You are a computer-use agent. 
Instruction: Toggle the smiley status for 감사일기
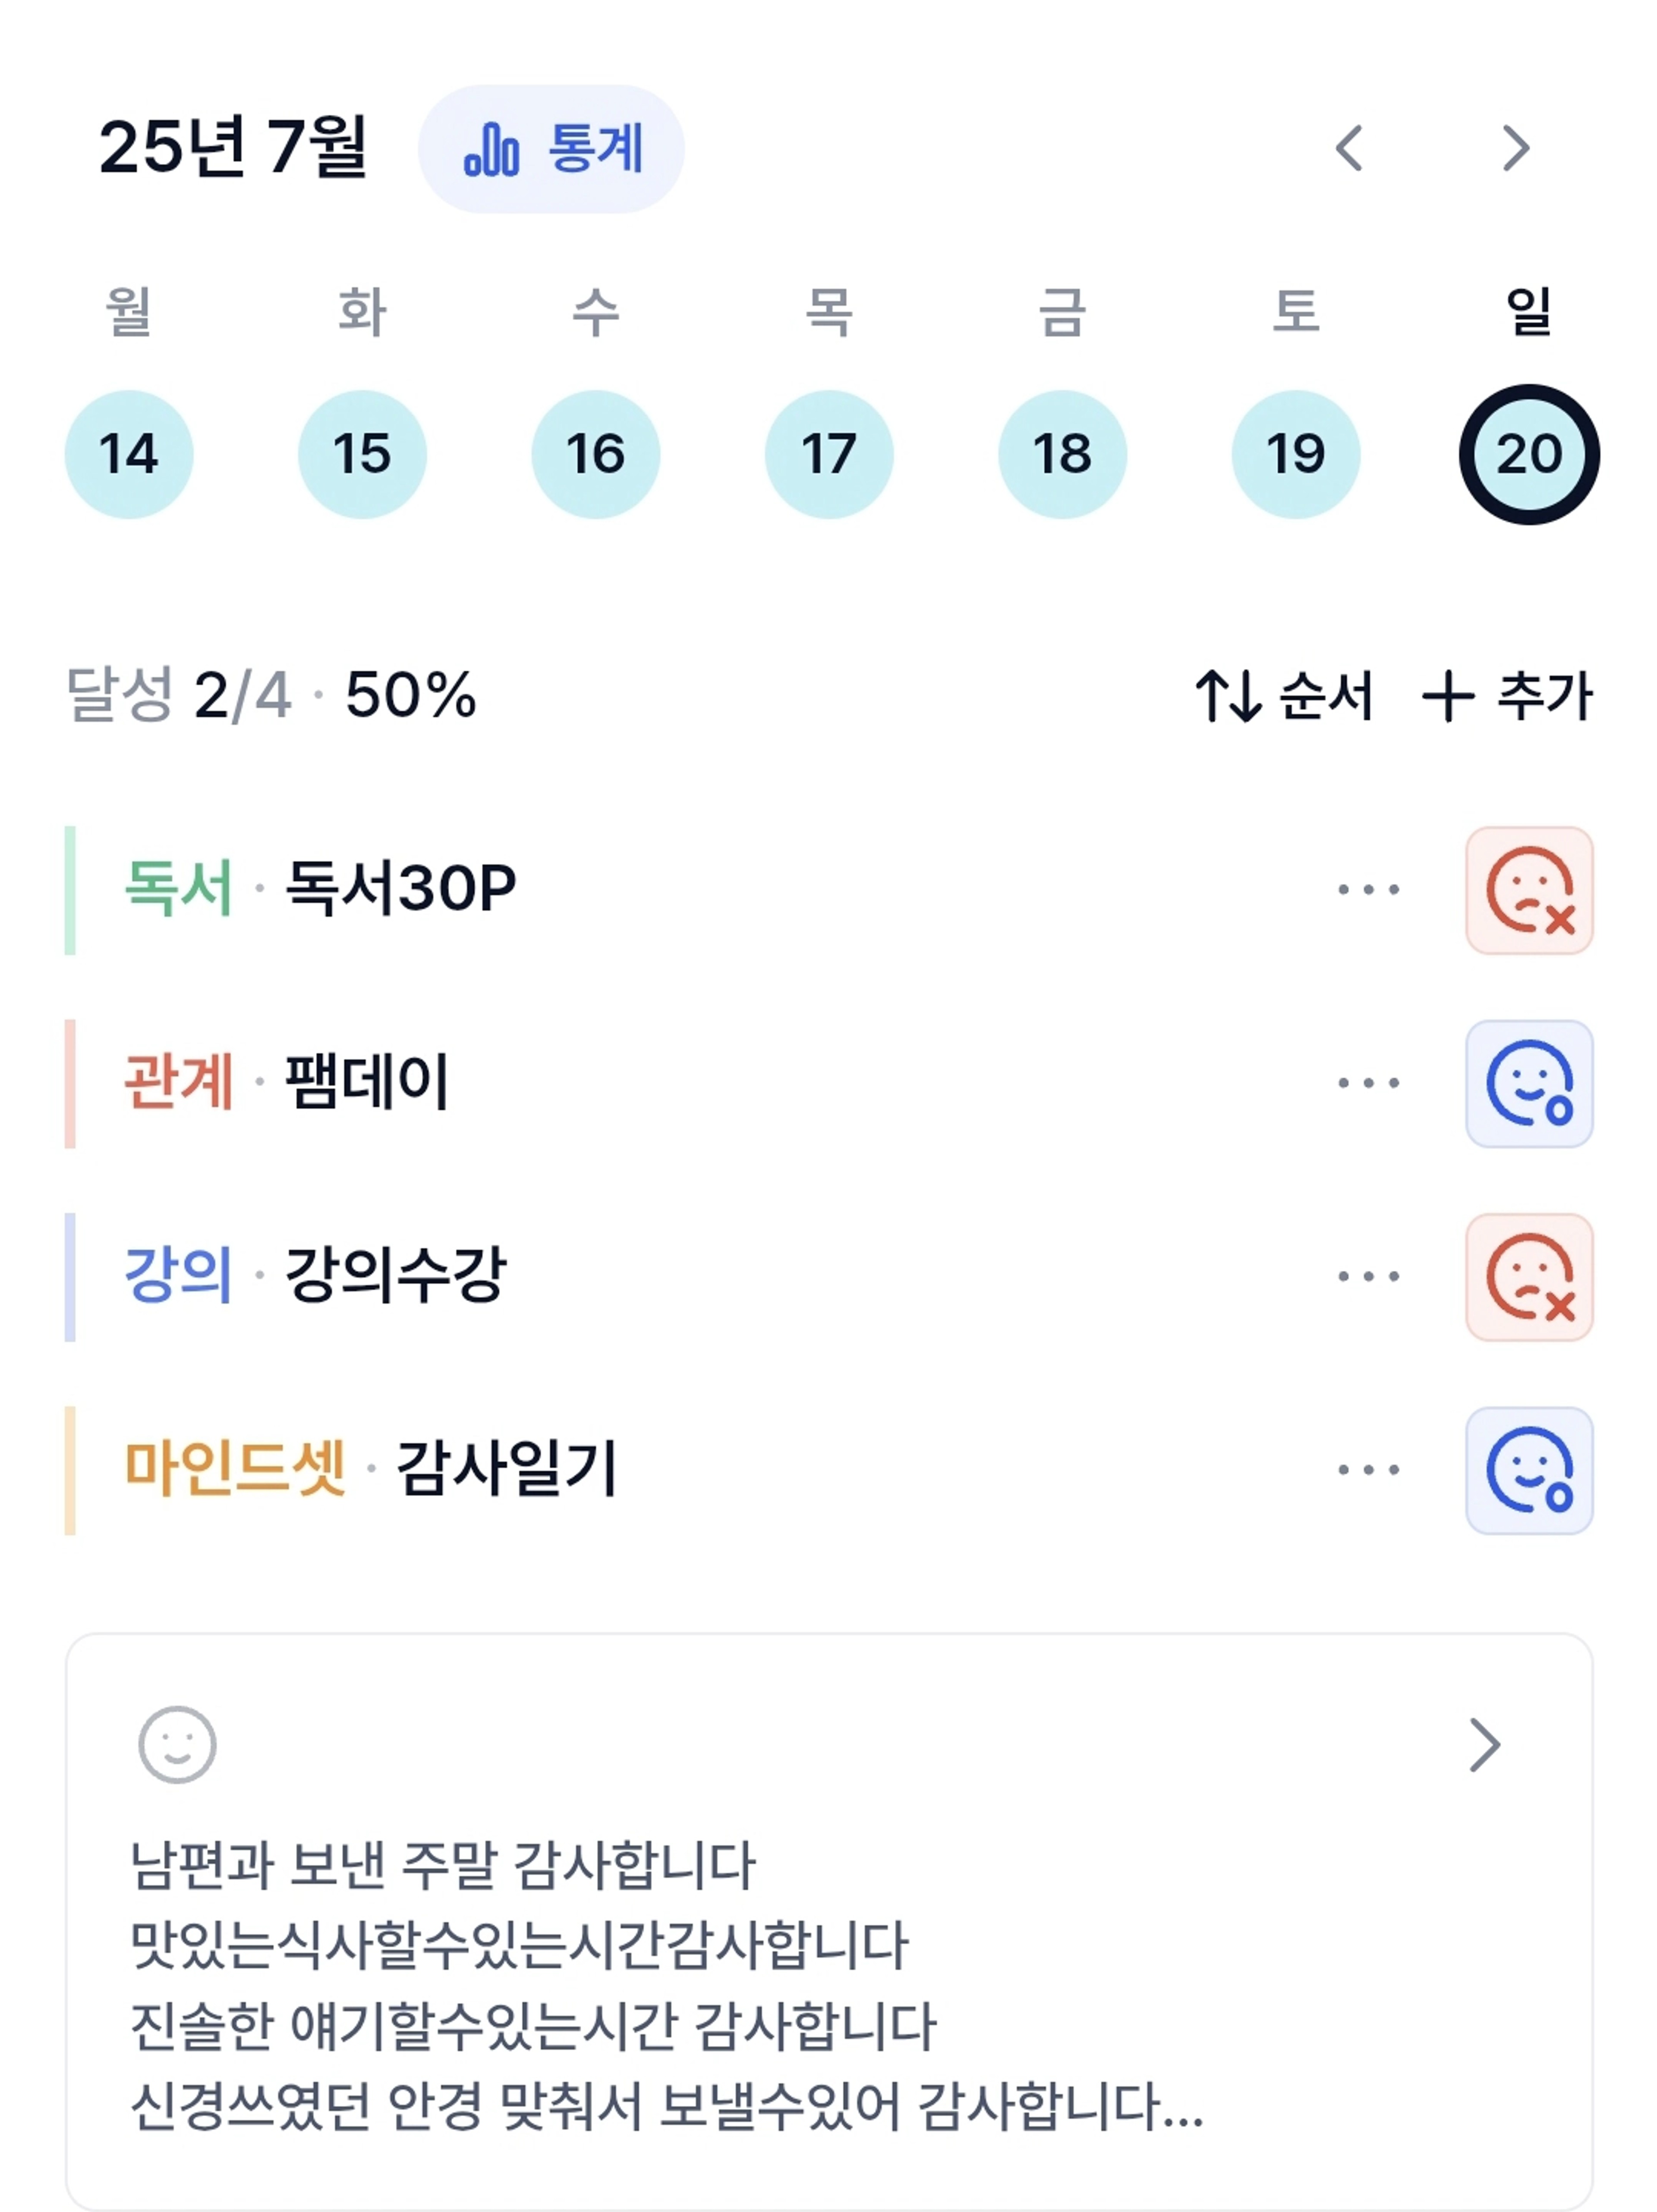[1529, 1470]
